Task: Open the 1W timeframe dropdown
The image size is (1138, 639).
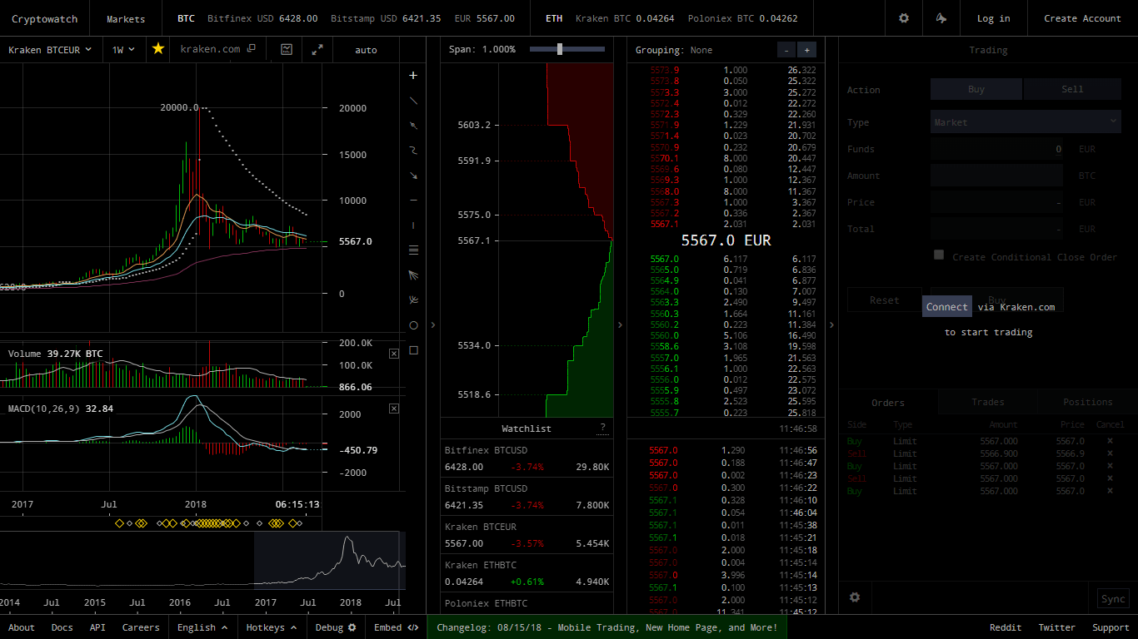Action: tap(123, 50)
